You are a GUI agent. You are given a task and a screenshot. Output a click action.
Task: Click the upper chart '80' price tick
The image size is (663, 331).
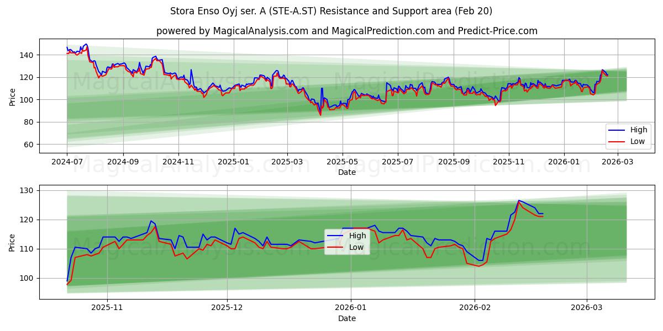pos(30,122)
